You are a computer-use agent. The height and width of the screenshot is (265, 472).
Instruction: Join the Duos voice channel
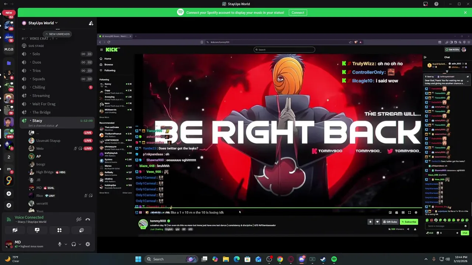tap(57, 62)
